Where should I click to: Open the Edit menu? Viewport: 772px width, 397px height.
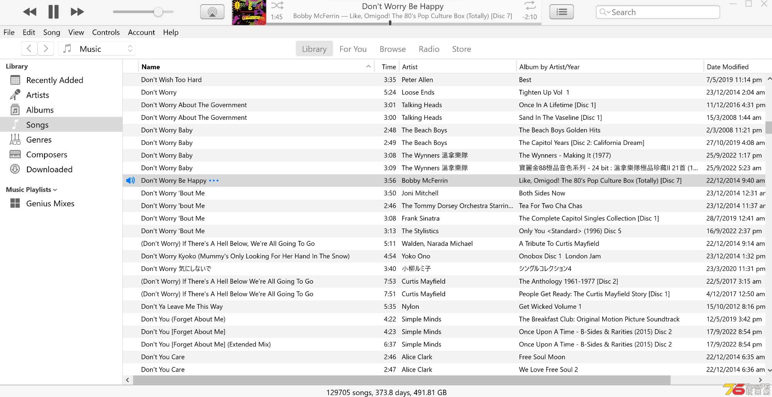[x=29, y=32]
